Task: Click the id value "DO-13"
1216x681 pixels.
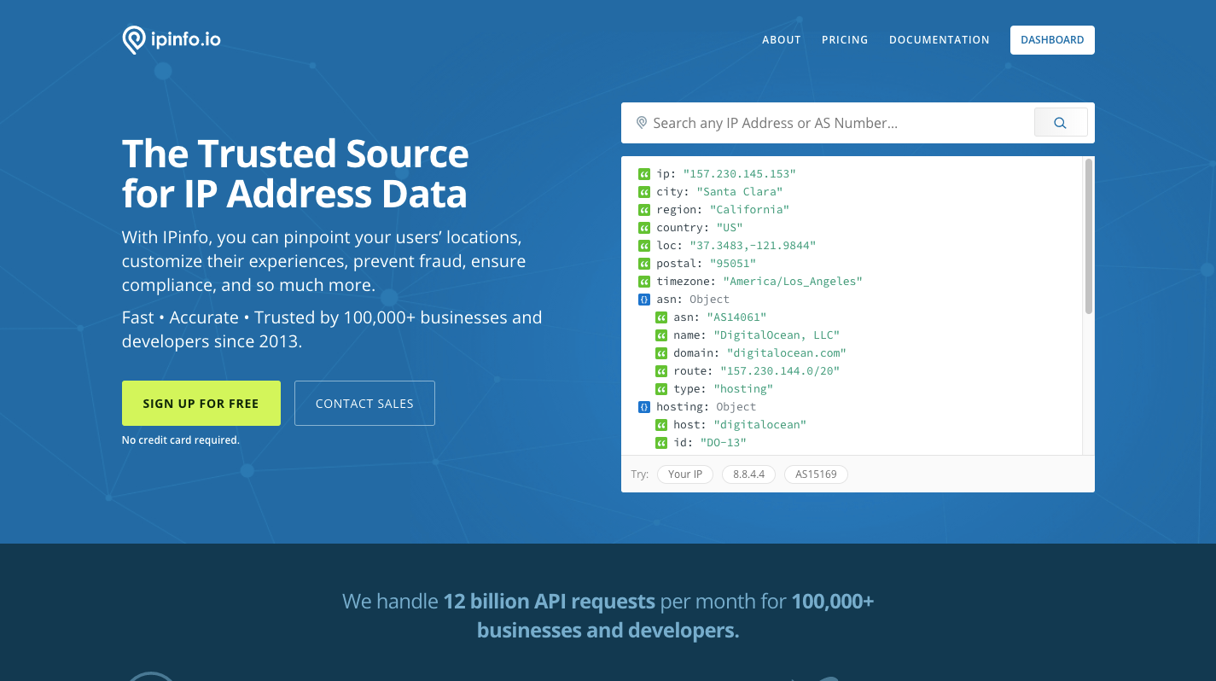Action: (724, 443)
